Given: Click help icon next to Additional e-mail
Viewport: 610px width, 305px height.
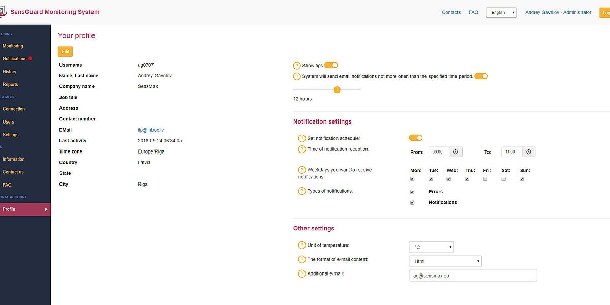Looking at the screenshot, I should [x=302, y=274].
